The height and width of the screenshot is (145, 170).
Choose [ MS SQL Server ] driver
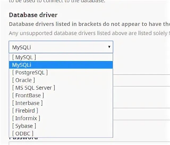coord(33,88)
